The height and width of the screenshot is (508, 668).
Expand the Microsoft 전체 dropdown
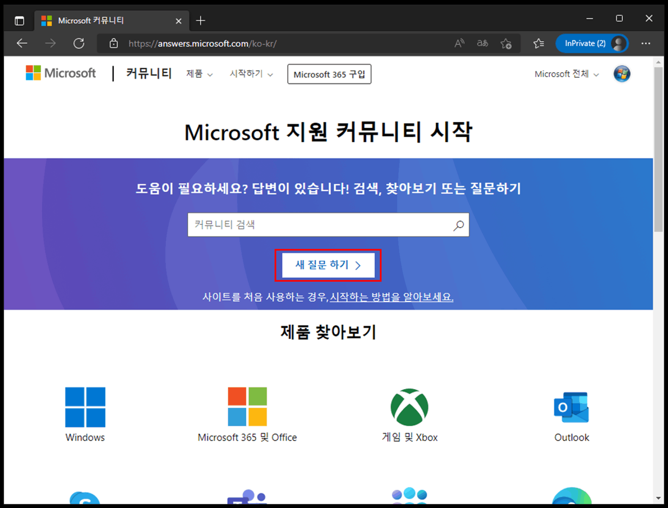point(566,74)
